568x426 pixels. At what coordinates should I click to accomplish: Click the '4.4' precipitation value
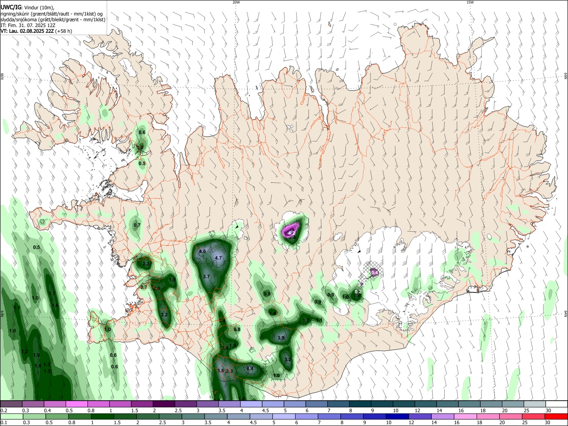pos(249,368)
